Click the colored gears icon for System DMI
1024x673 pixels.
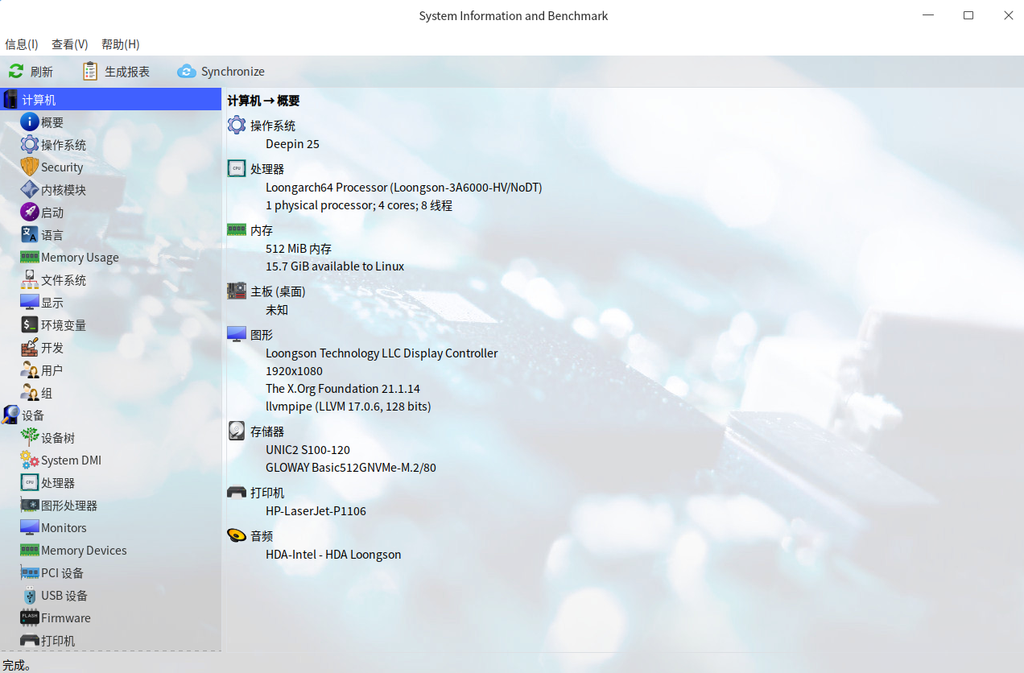(29, 460)
